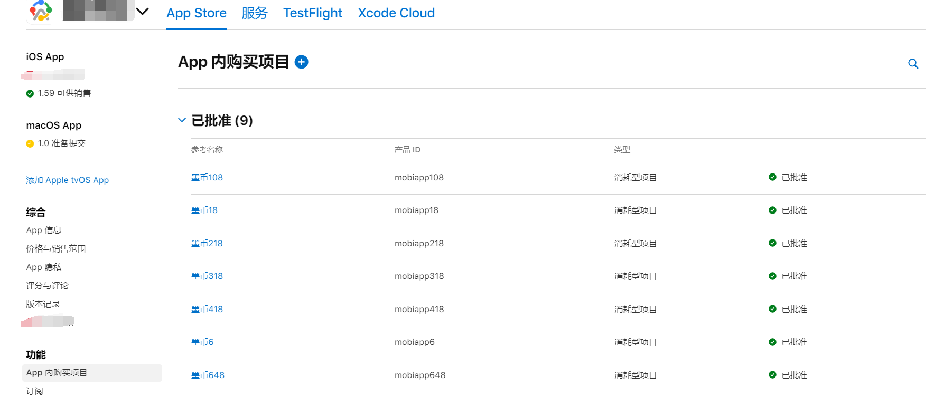Open 评分与评论 in the sidebar

pos(48,286)
